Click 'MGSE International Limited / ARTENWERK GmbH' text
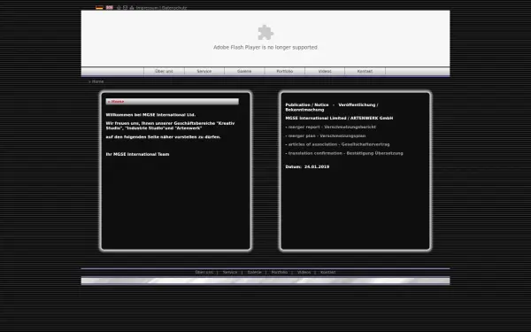Screen dimensions: 531x332 339,119
